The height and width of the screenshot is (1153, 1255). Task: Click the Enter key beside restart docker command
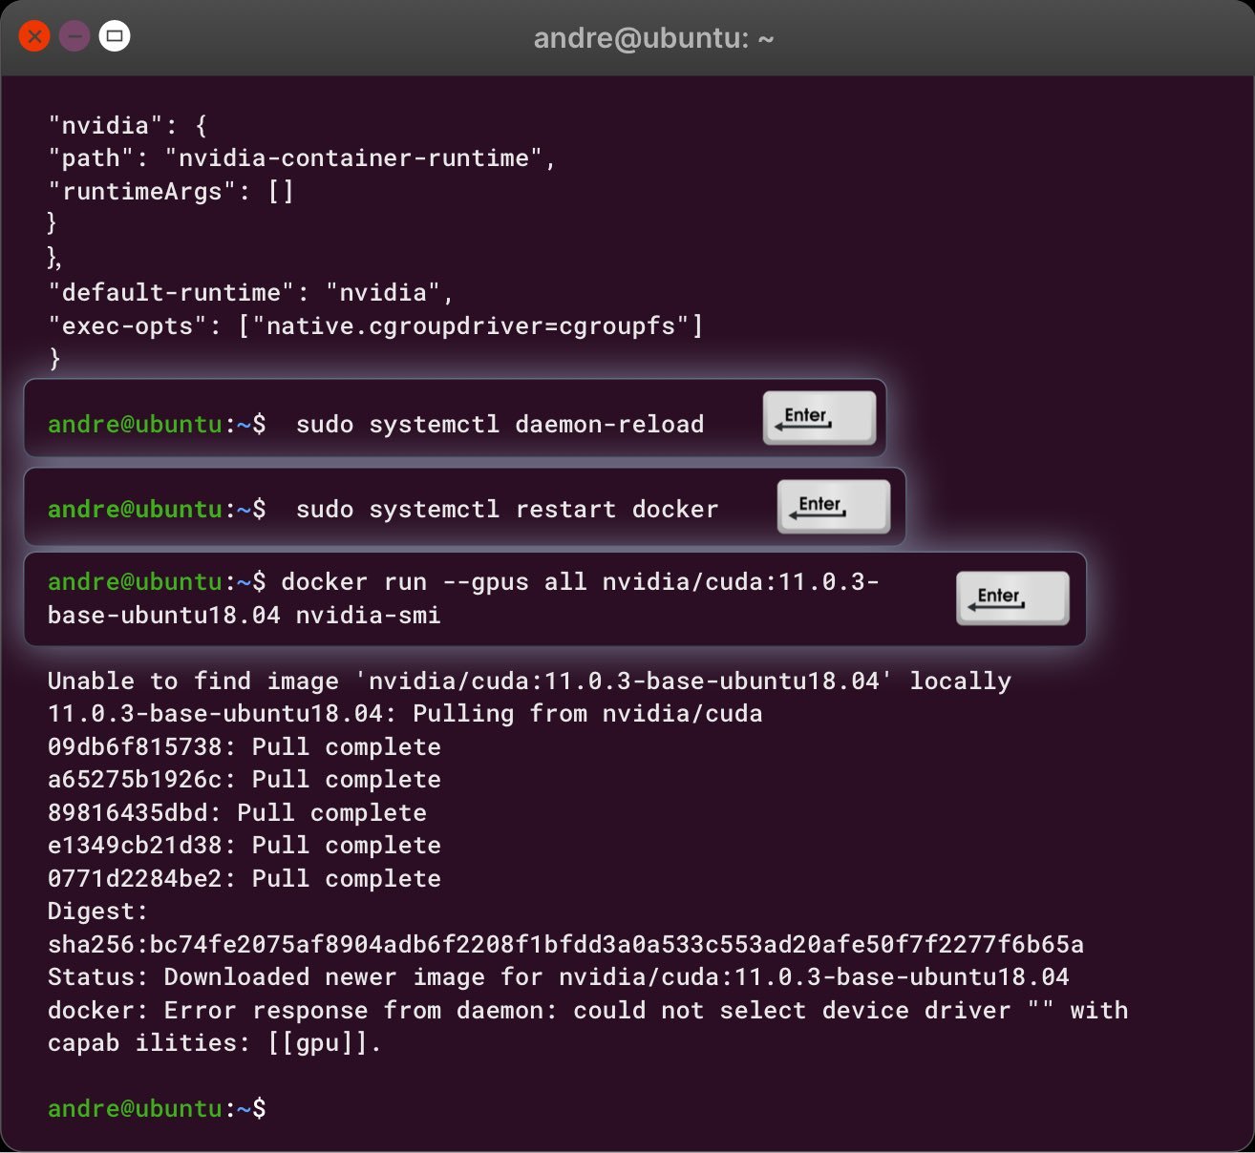[834, 507]
